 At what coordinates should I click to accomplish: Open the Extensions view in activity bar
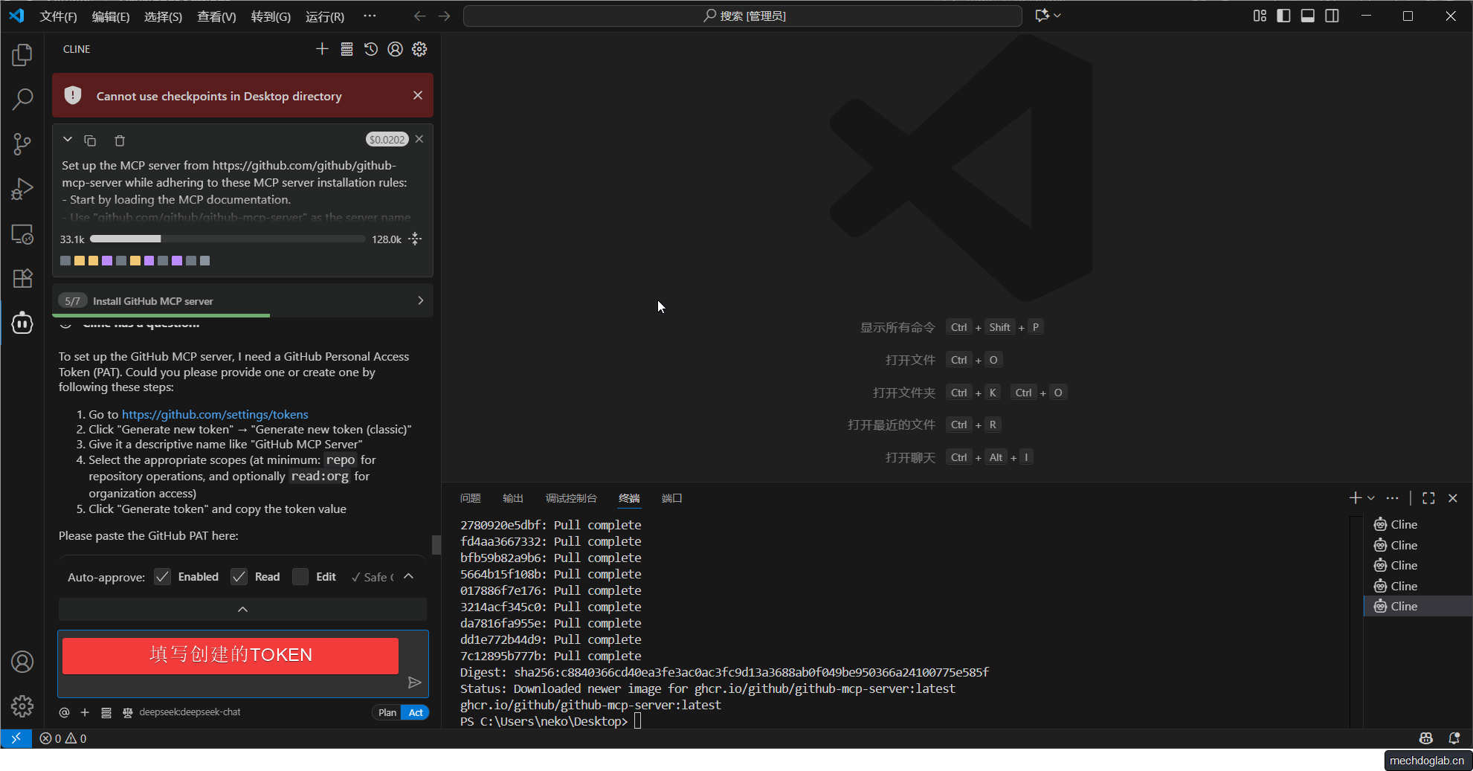click(22, 278)
